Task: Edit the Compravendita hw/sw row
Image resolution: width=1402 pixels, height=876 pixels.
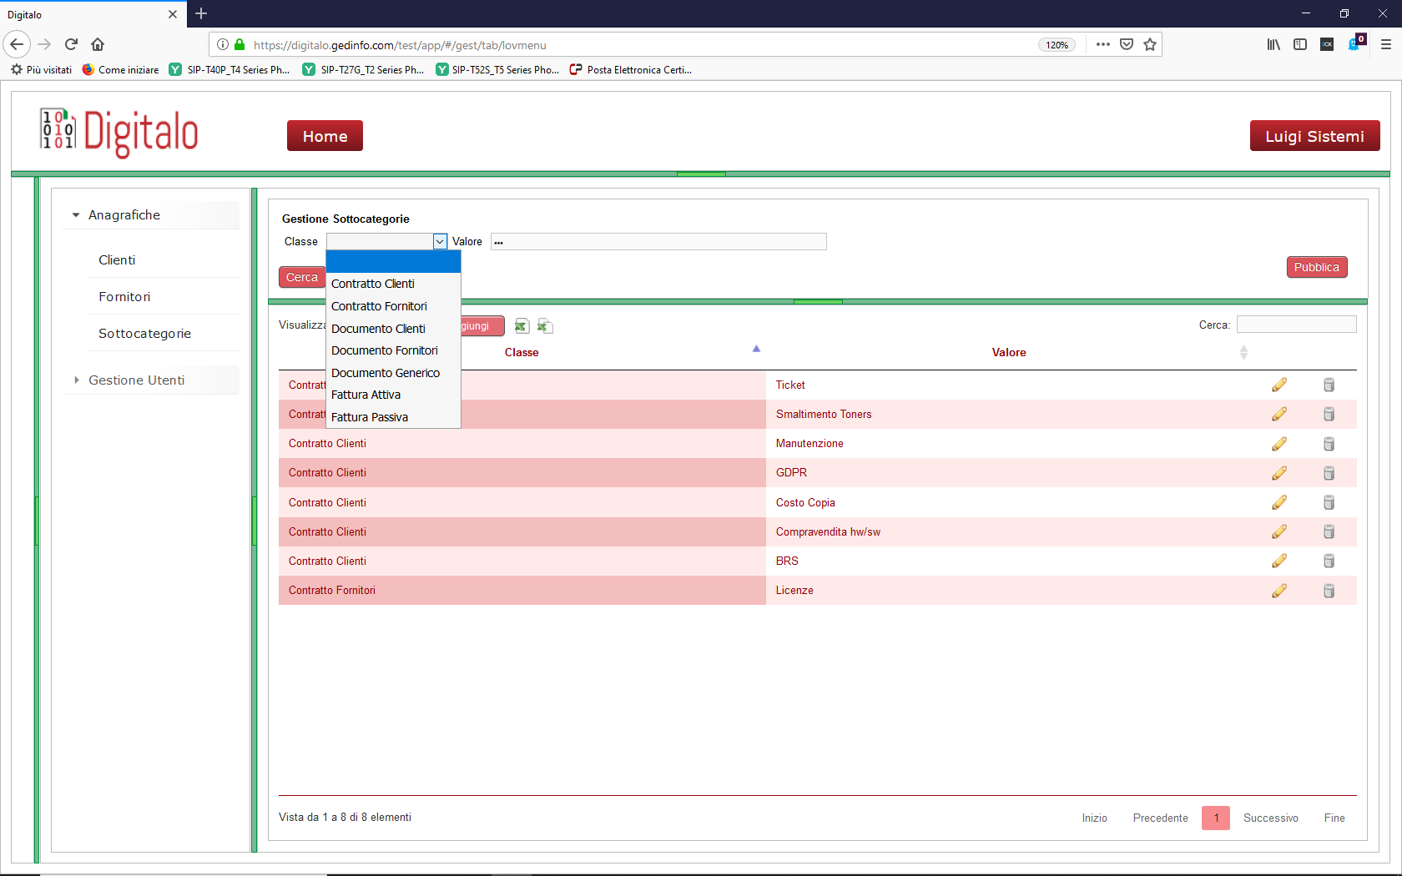Action: click(x=1279, y=531)
